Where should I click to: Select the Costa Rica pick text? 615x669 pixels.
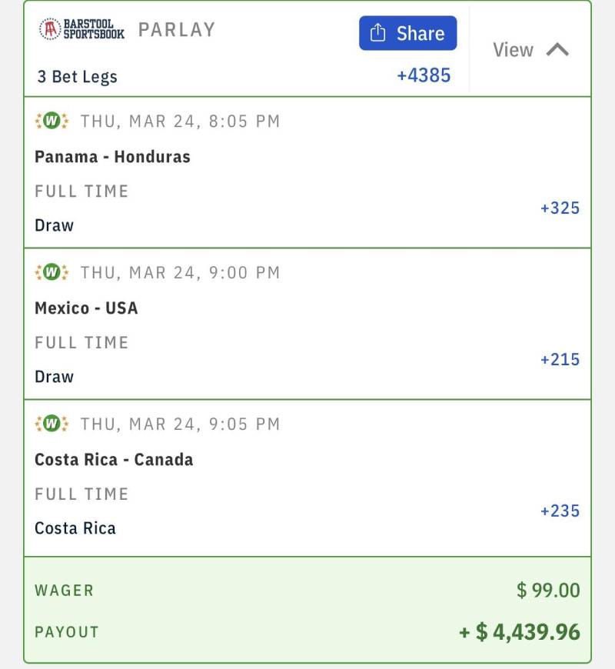pyautogui.click(x=75, y=528)
